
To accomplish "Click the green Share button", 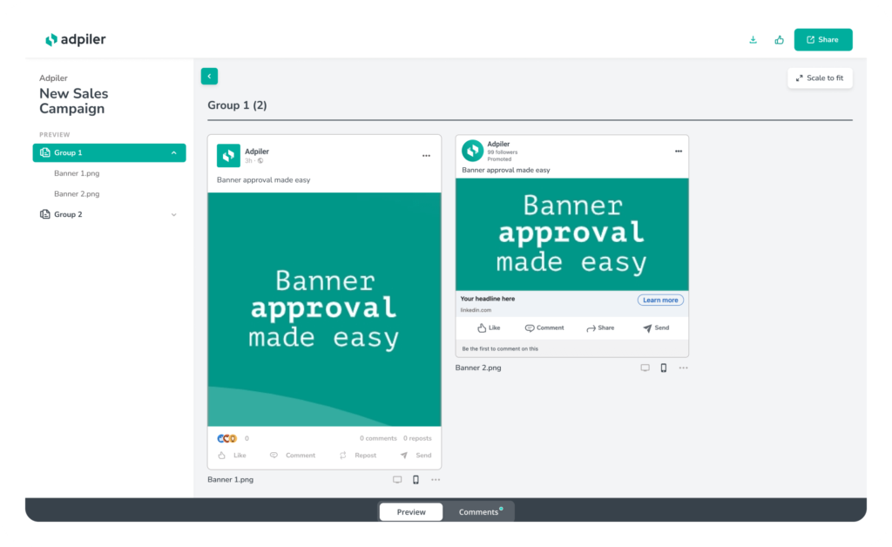I will pyautogui.click(x=822, y=40).
